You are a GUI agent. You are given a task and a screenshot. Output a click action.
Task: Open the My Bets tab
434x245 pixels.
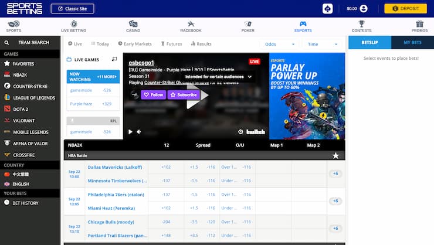pyautogui.click(x=412, y=42)
